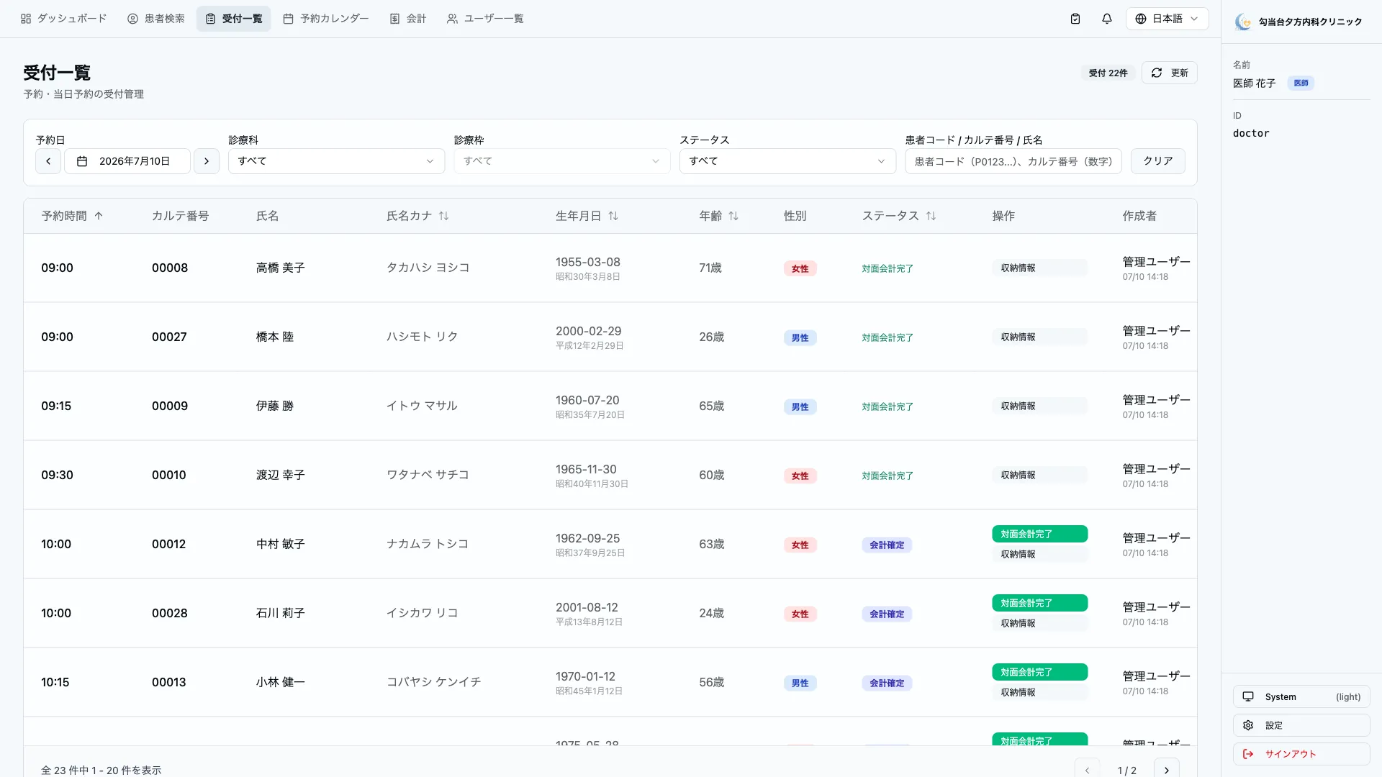
Task: Go to previous page of results
Action: [1088, 770]
